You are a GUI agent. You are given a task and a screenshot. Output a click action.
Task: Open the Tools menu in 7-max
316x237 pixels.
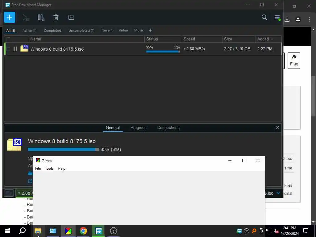point(49,168)
